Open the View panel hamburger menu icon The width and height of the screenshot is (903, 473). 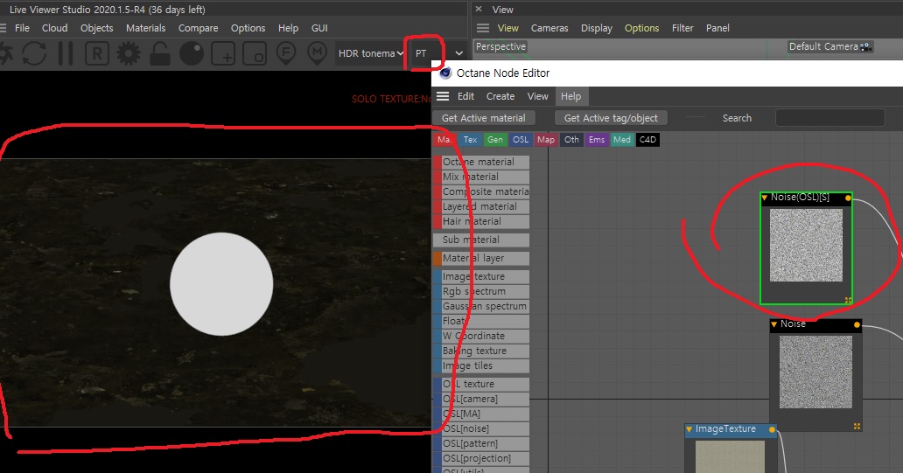(483, 28)
